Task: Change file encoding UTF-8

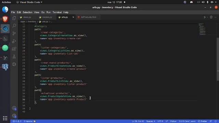Action: coord(160,121)
